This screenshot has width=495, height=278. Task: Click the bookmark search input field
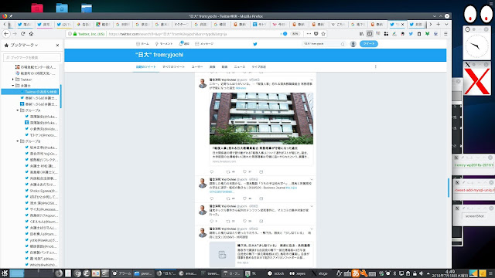click(32, 57)
